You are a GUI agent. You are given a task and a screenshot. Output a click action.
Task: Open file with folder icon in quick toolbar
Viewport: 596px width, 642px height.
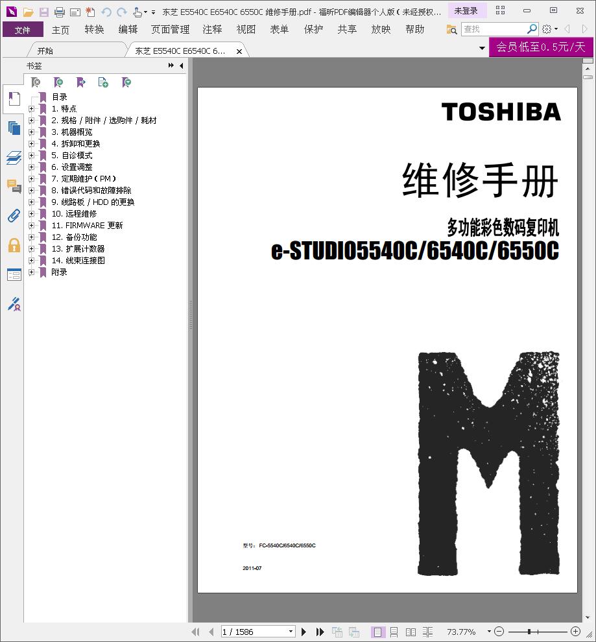coord(29,12)
